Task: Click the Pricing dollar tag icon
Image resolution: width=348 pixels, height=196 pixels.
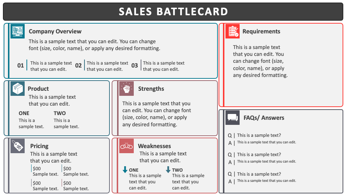Action: [17, 146]
